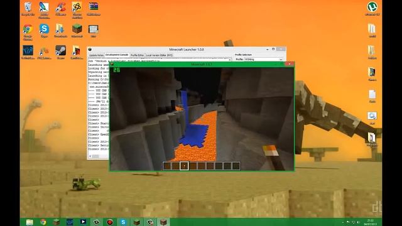This screenshot has height=226, width=402.
Task: Launch Minecraft grass block desktop icon
Action: point(77,31)
